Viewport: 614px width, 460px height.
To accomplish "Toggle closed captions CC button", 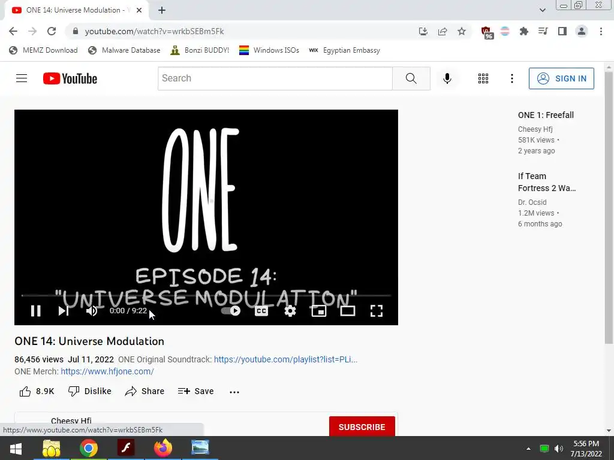I will 261,311.
